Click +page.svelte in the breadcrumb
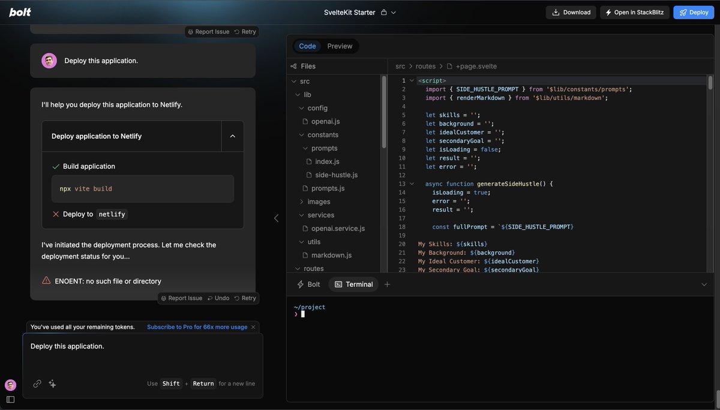Image resolution: width=720 pixels, height=410 pixels. coord(476,66)
